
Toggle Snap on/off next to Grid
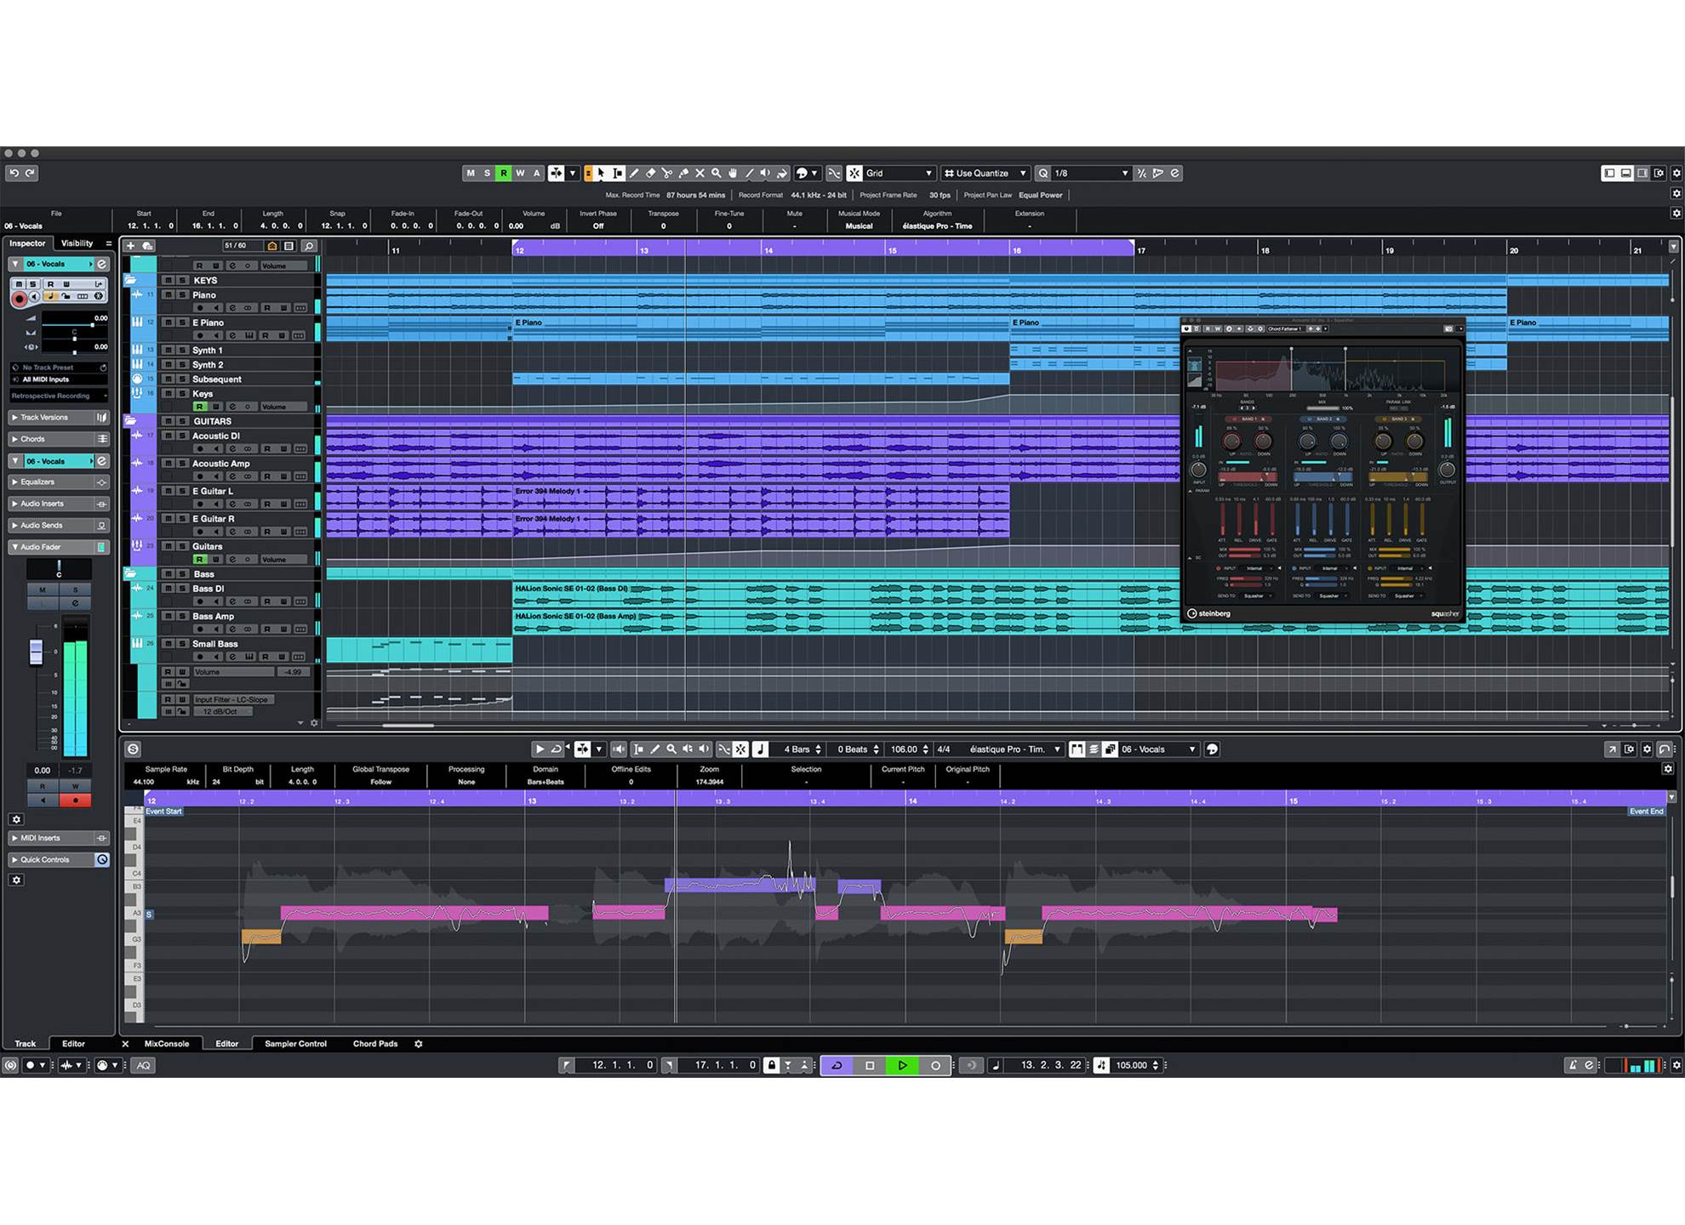854,173
